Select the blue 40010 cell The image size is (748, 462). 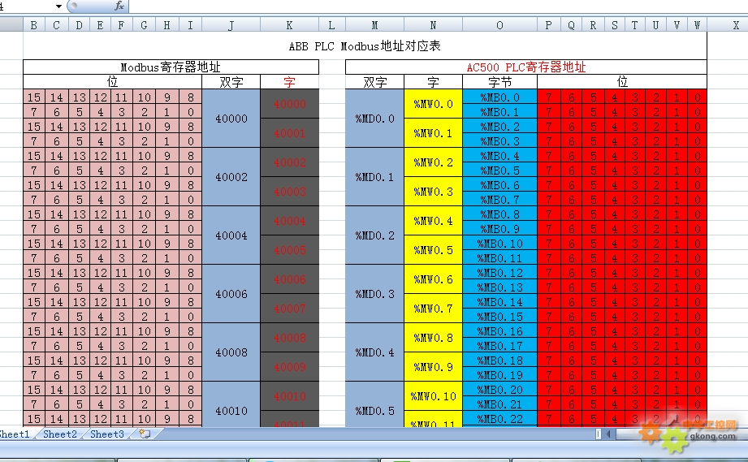(x=231, y=404)
